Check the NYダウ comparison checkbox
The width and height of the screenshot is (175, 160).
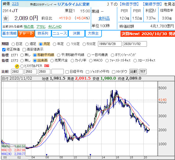coord(114,72)
